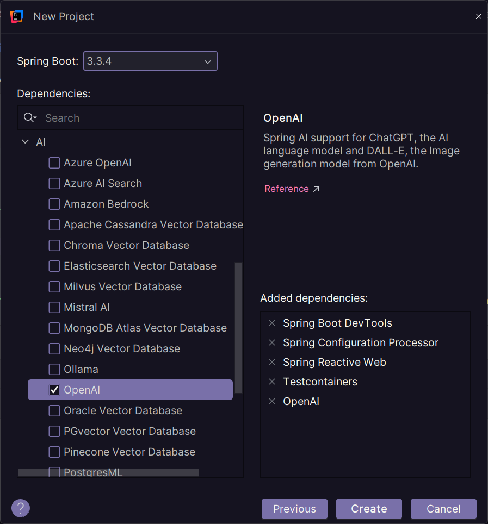Tick the Amazon Bedrock checkbox
The image size is (488, 524).
pos(54,204)
